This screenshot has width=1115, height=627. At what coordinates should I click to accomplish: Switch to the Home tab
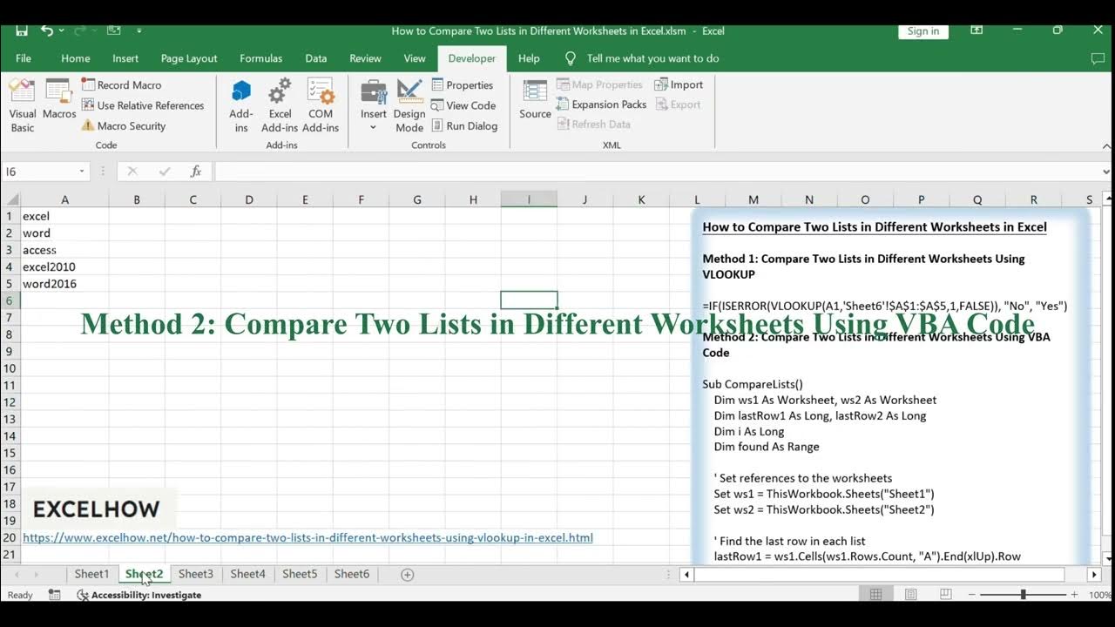76,58
